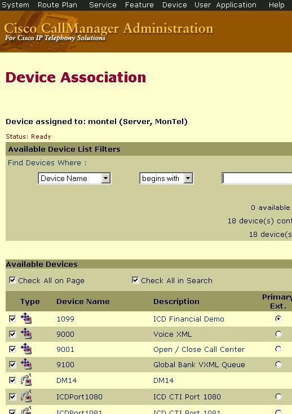Click the CTI route point icon for 1099
This screenshot has width=292, height=414.
point(26,318)
